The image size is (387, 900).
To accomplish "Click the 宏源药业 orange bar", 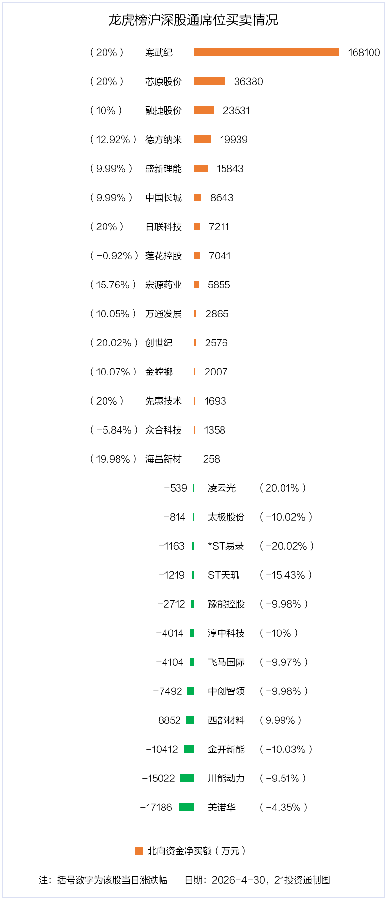I will (196, 285).
